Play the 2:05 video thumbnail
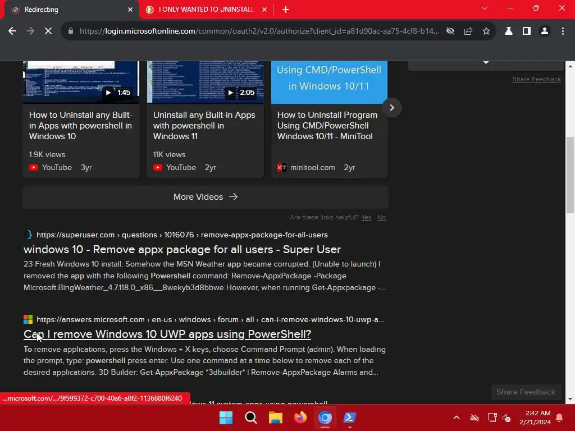This screenshot has width=575, height=431. tap(206, 82)
